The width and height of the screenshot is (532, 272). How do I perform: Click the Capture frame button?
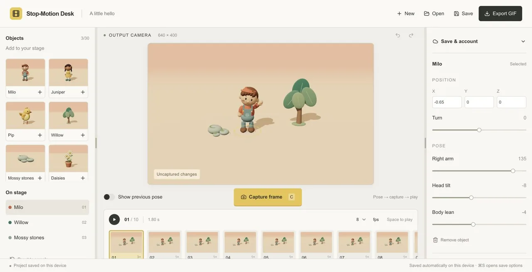pos(268,197)
